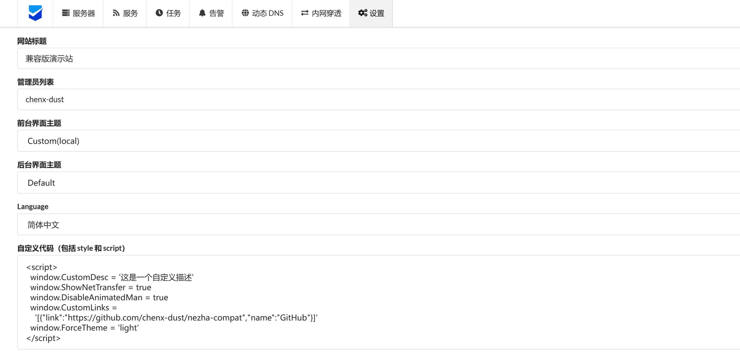Image resolution: width=740 pixels, height=353 pixels.
Task: Click the 管理员列表 field with chenx-dust
Action: pos(379,99)
